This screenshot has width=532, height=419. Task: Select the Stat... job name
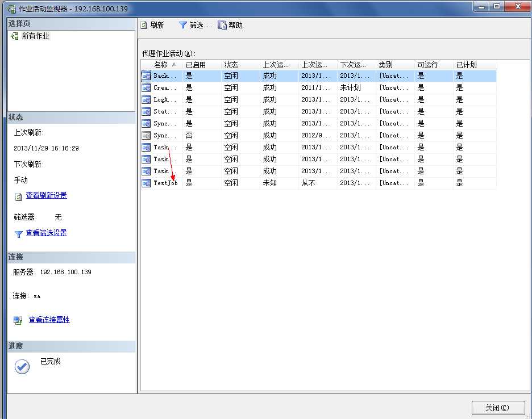coord(165,111)
